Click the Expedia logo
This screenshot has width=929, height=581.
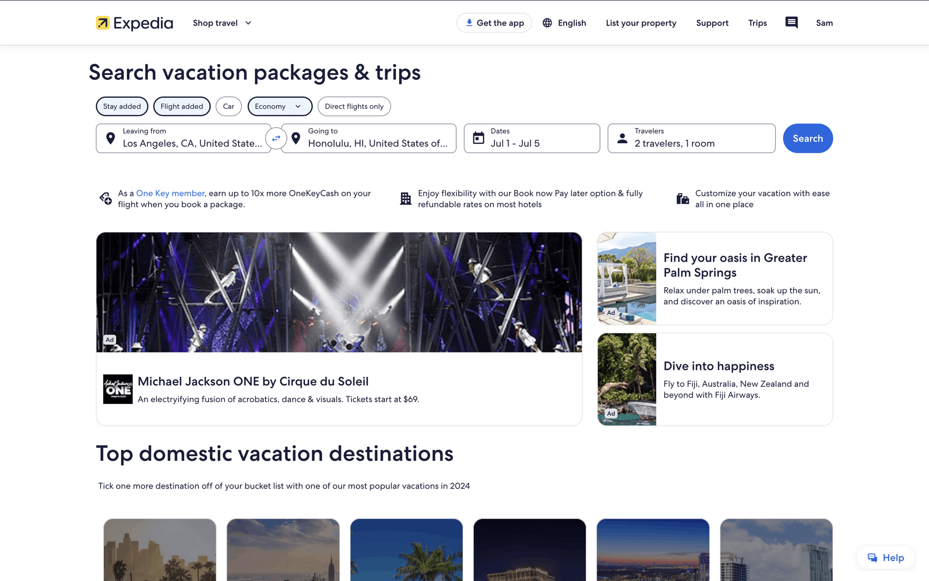(x=134, y=23)
